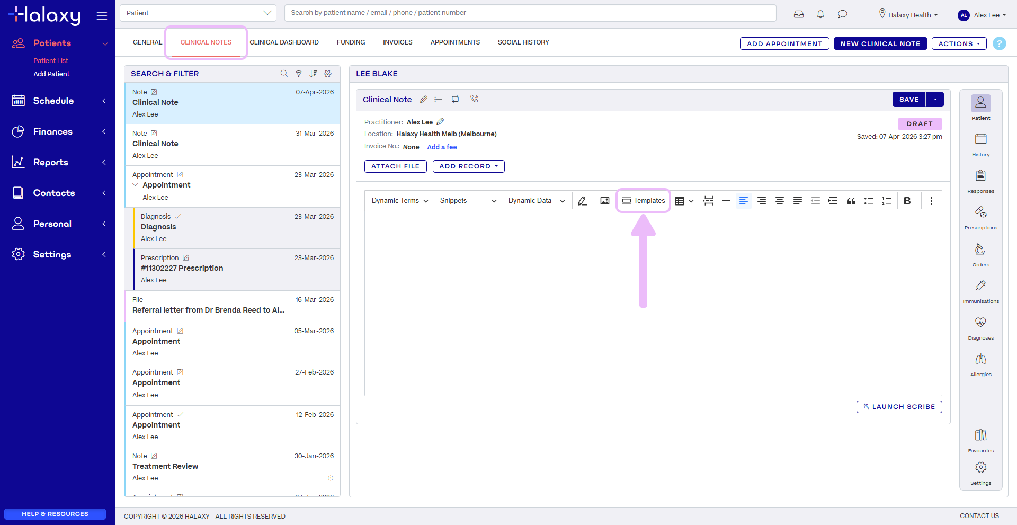This screenshot has width=1017, height=525.
Task: Collapse the 23-Mar-2026 Appointment entry
Action: (x=135, y=185)
